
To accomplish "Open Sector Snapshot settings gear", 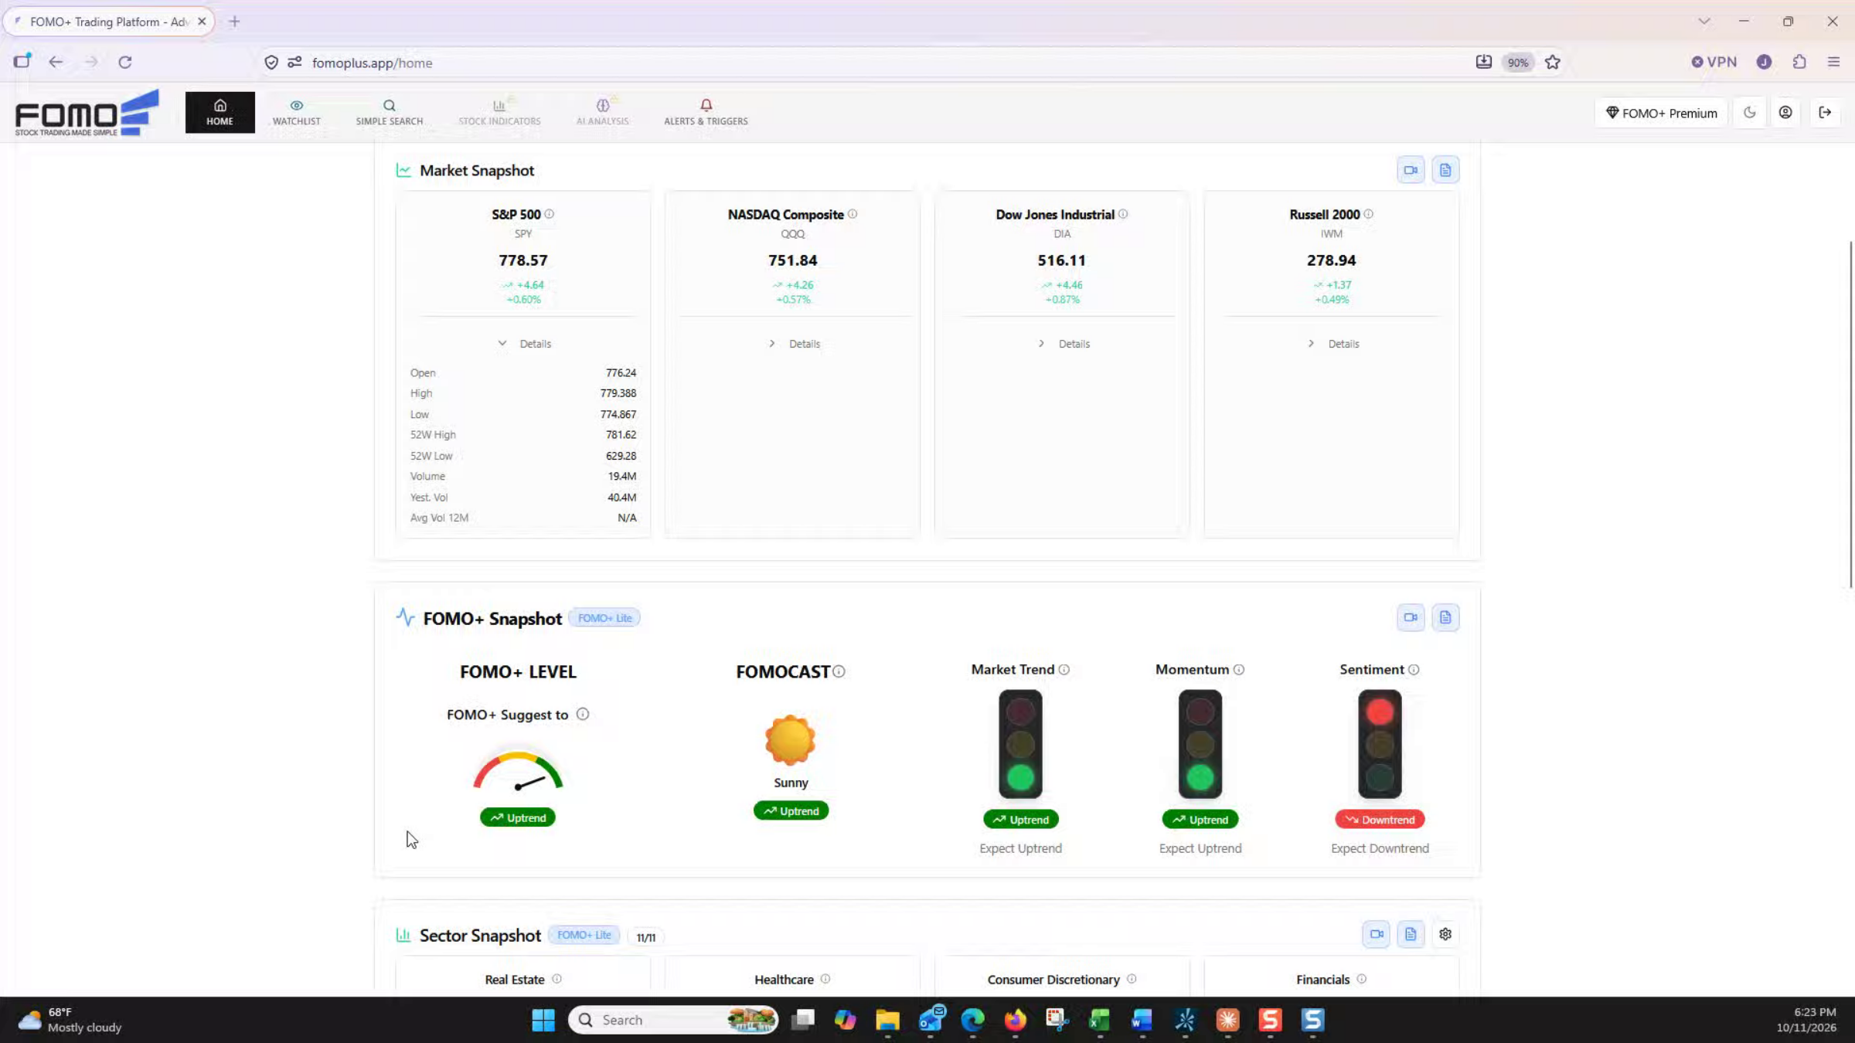I will (x=1445, y=934).
